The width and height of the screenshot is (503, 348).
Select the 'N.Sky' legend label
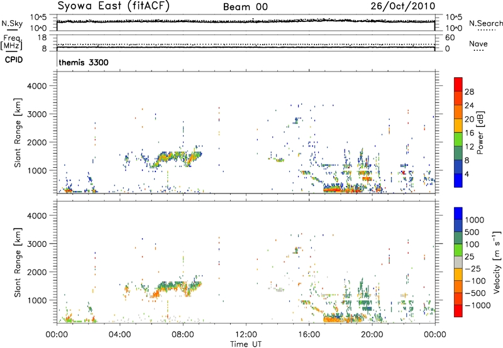click(12, 23)
